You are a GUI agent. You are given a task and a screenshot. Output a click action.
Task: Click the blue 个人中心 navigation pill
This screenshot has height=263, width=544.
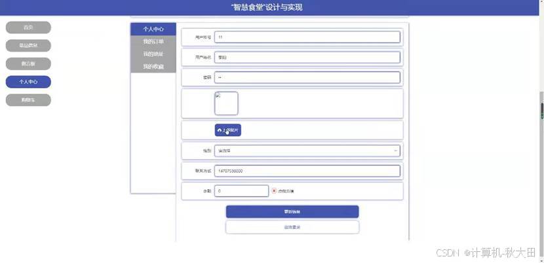tap(28, 82)
